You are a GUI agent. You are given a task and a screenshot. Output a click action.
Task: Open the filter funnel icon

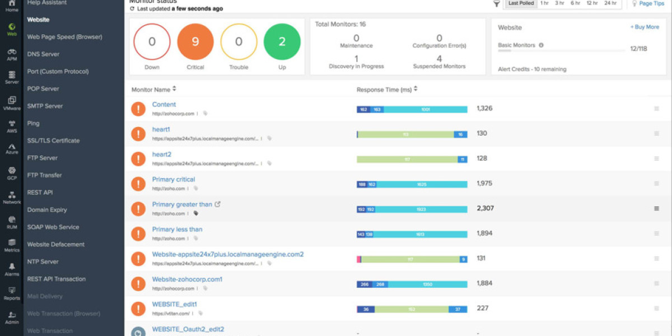pos(496,3)
